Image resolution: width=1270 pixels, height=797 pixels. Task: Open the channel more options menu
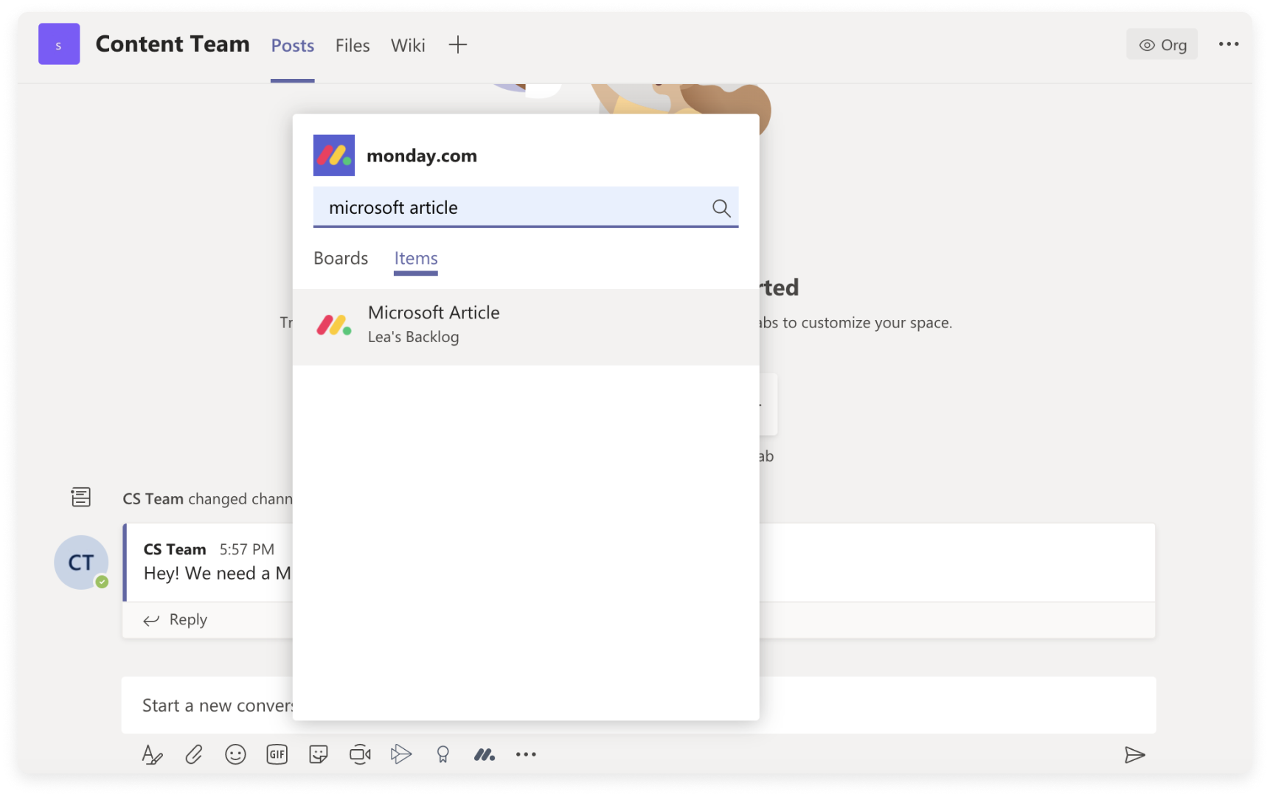point(1228,44)
